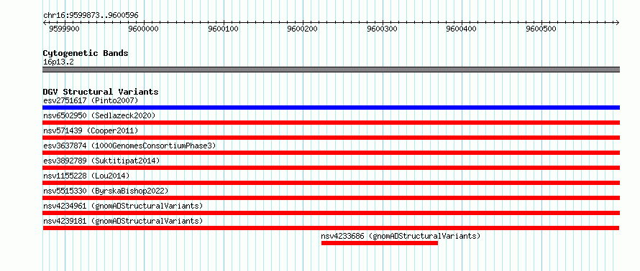Select the red esv3892789 variant bar

click(x=331, y=168)
